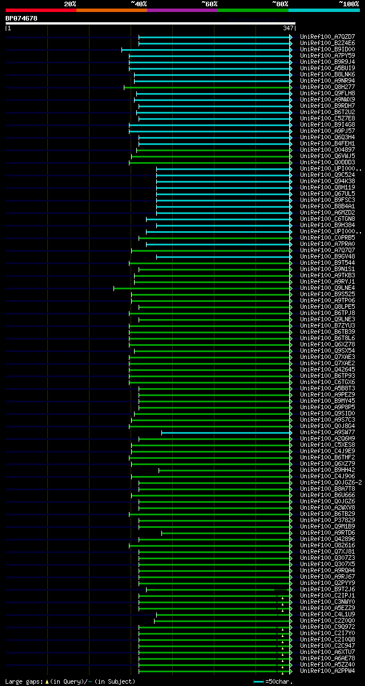Click the white query sequence bar
Screen dimensions: 365x686
coord(151,23)
